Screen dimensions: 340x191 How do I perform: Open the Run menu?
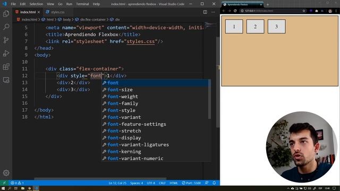[x=69, y=4]
